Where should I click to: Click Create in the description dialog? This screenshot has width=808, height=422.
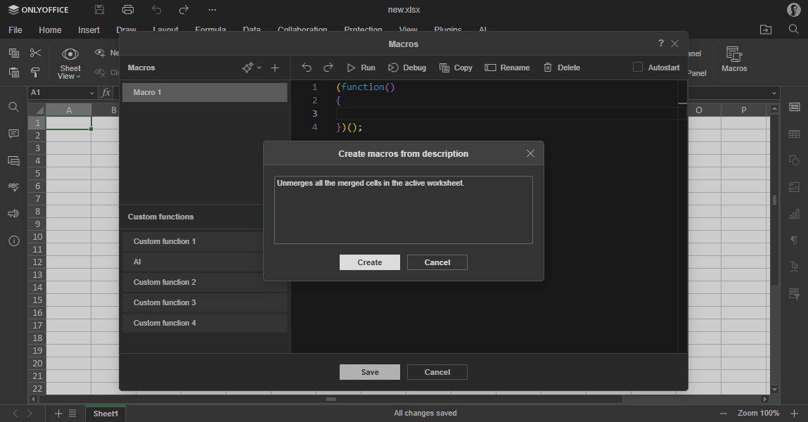[x=369, y=262]
